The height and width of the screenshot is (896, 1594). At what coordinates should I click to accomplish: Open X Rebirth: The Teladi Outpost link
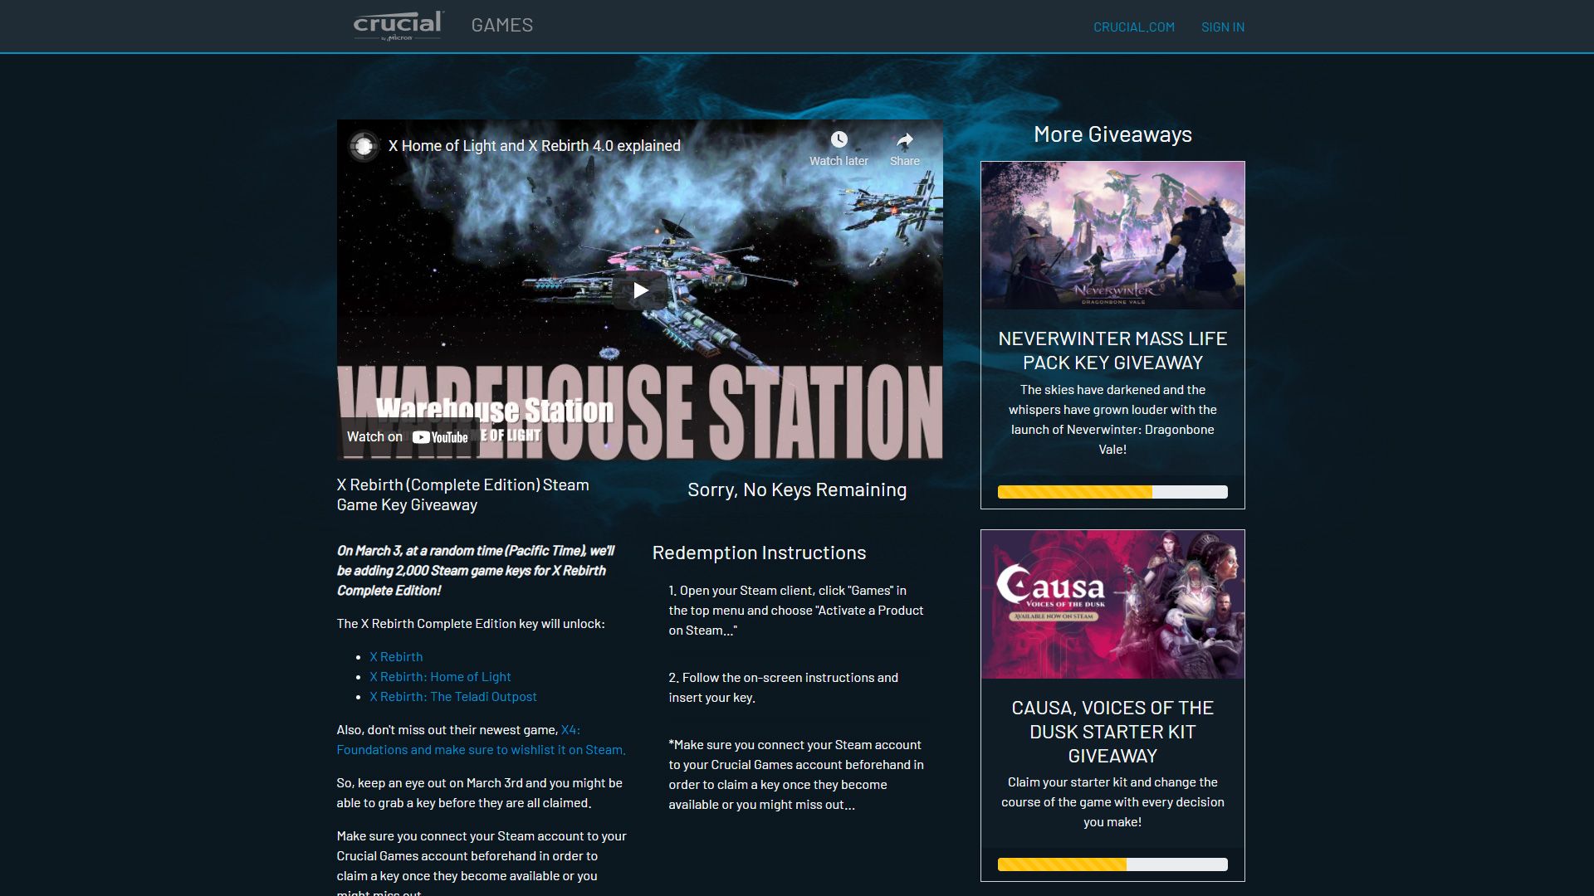[453, 697]
